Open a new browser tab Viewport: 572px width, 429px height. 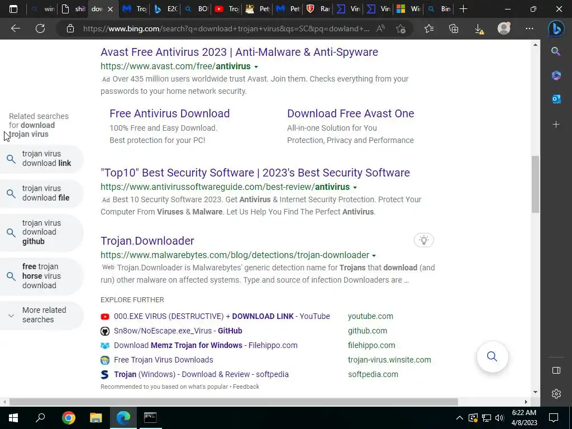pos(463,9)
